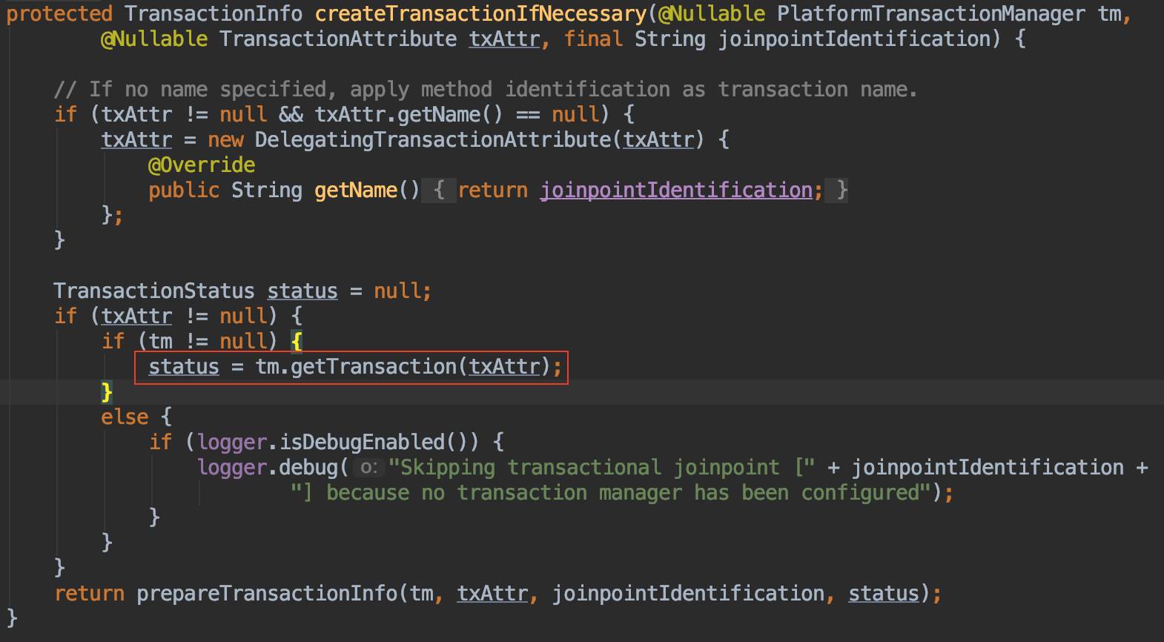Click the comment about transaction name
This screenshot has width=1164, height=642.
(486, 90)
